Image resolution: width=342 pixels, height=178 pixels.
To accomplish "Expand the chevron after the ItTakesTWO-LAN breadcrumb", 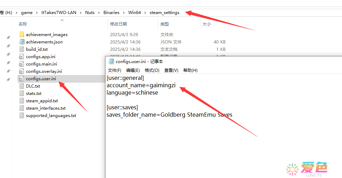I will tap(81, 13).
